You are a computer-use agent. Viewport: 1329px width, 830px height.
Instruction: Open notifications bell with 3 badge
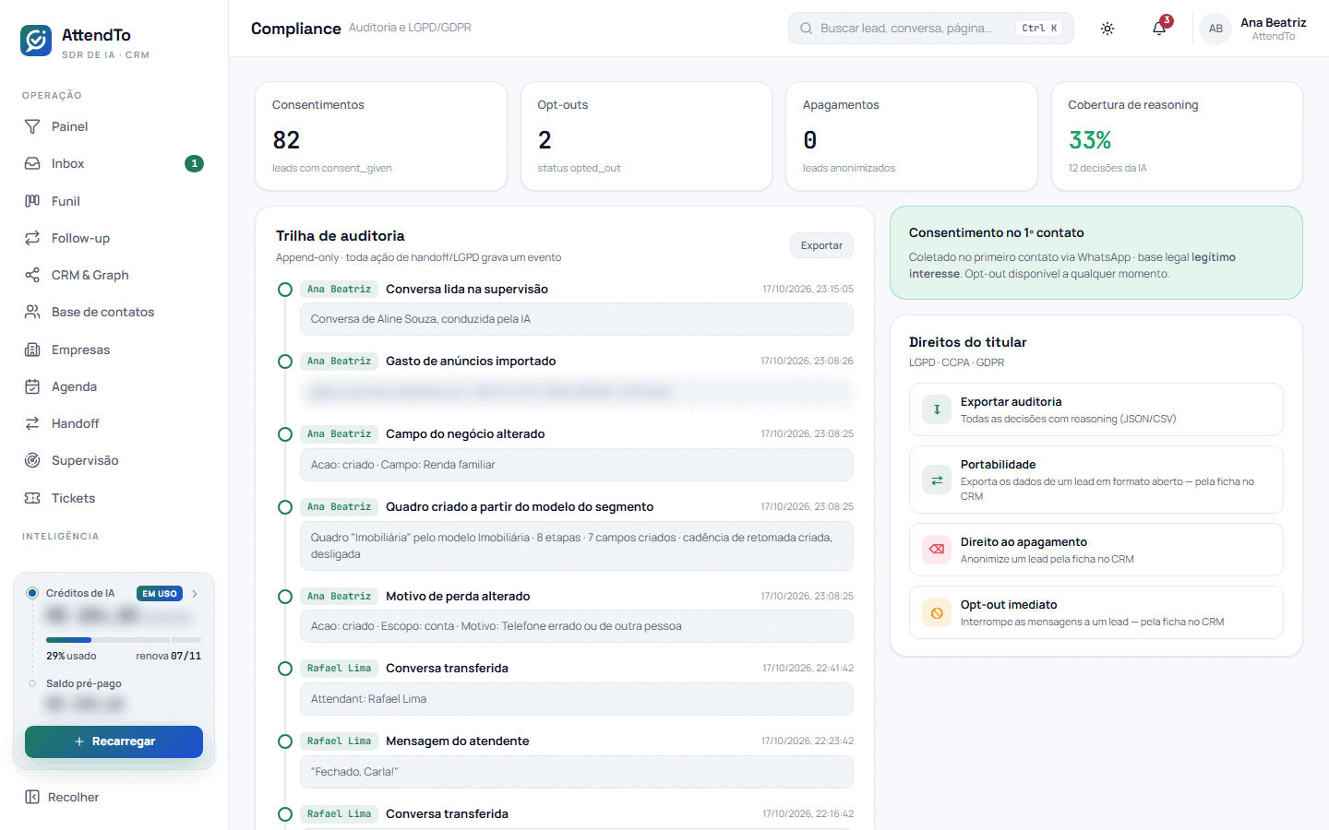(1159, 29)
